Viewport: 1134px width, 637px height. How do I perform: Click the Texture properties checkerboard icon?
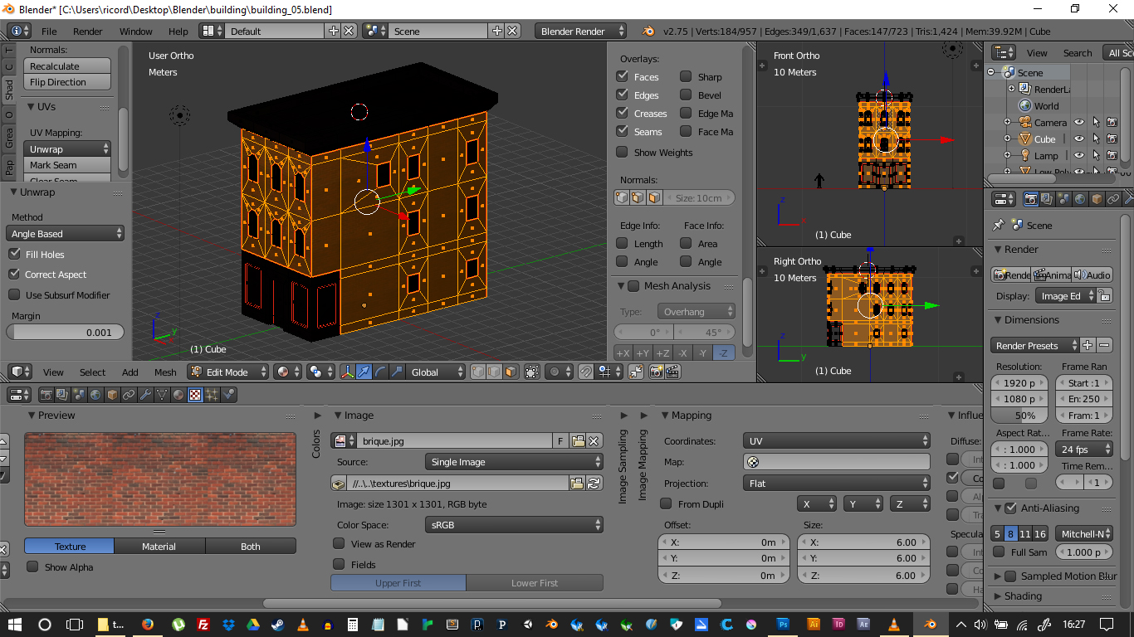(x=195, y=396)
